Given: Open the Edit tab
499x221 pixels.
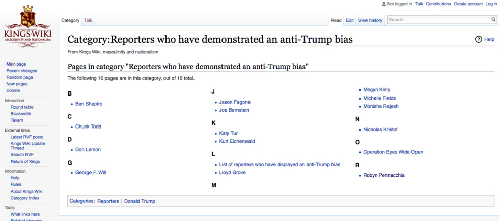Looking at the screenshot, I should (350, 20).
